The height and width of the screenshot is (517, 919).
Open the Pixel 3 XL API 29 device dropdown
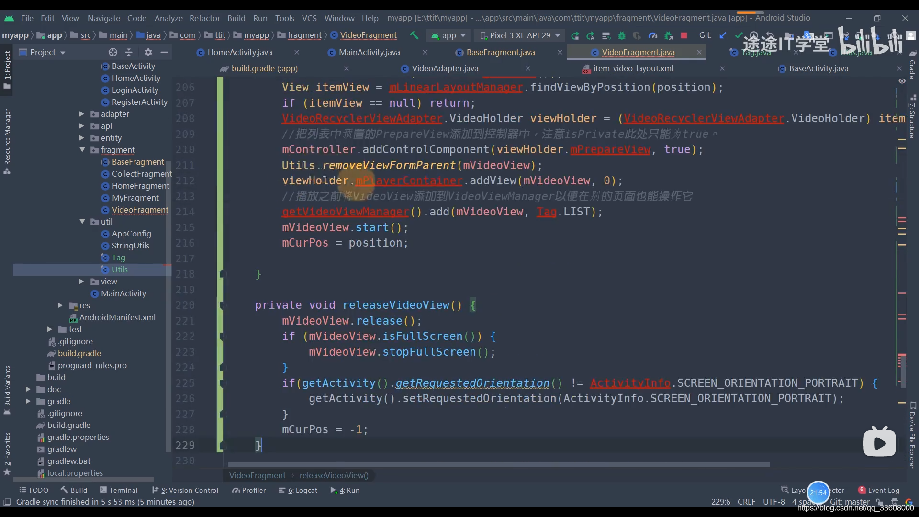click(520, 35)
